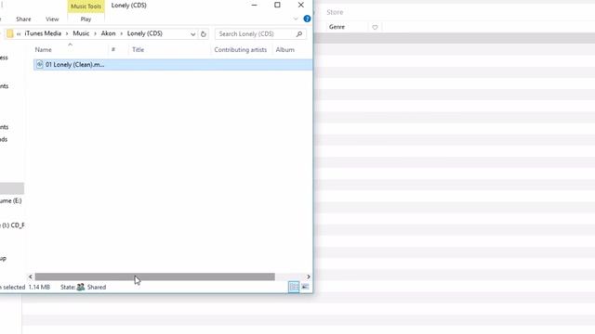Click the blue Help icon in Explorer
The width and height of the screenshot is (595, 334).
point(307,19)
